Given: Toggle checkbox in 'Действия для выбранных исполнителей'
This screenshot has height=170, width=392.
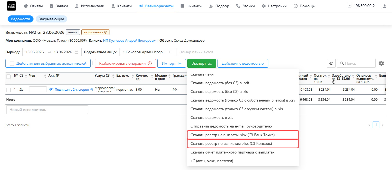Looking at the screenshot, I should point(12,63).
